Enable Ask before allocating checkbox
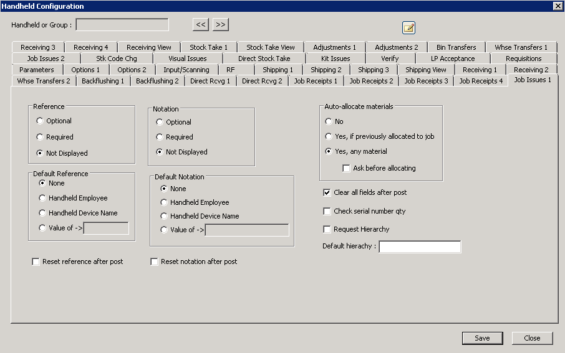Screen dimensions: 565x353 346,168
